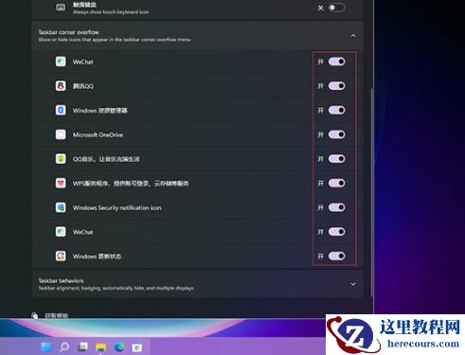
Task: Turn on the touch keyboard icon switch
Action: click(x=336, y=8)
